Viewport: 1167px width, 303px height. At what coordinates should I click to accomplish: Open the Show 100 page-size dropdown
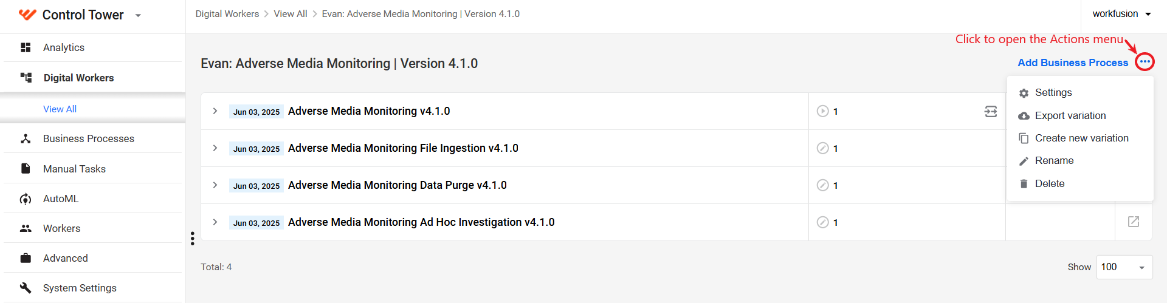pos(1124,267)
